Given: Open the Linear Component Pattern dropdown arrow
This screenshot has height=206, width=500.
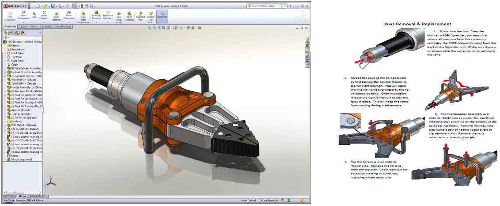Looking at the screenshot, I should [x=44, y=23].
